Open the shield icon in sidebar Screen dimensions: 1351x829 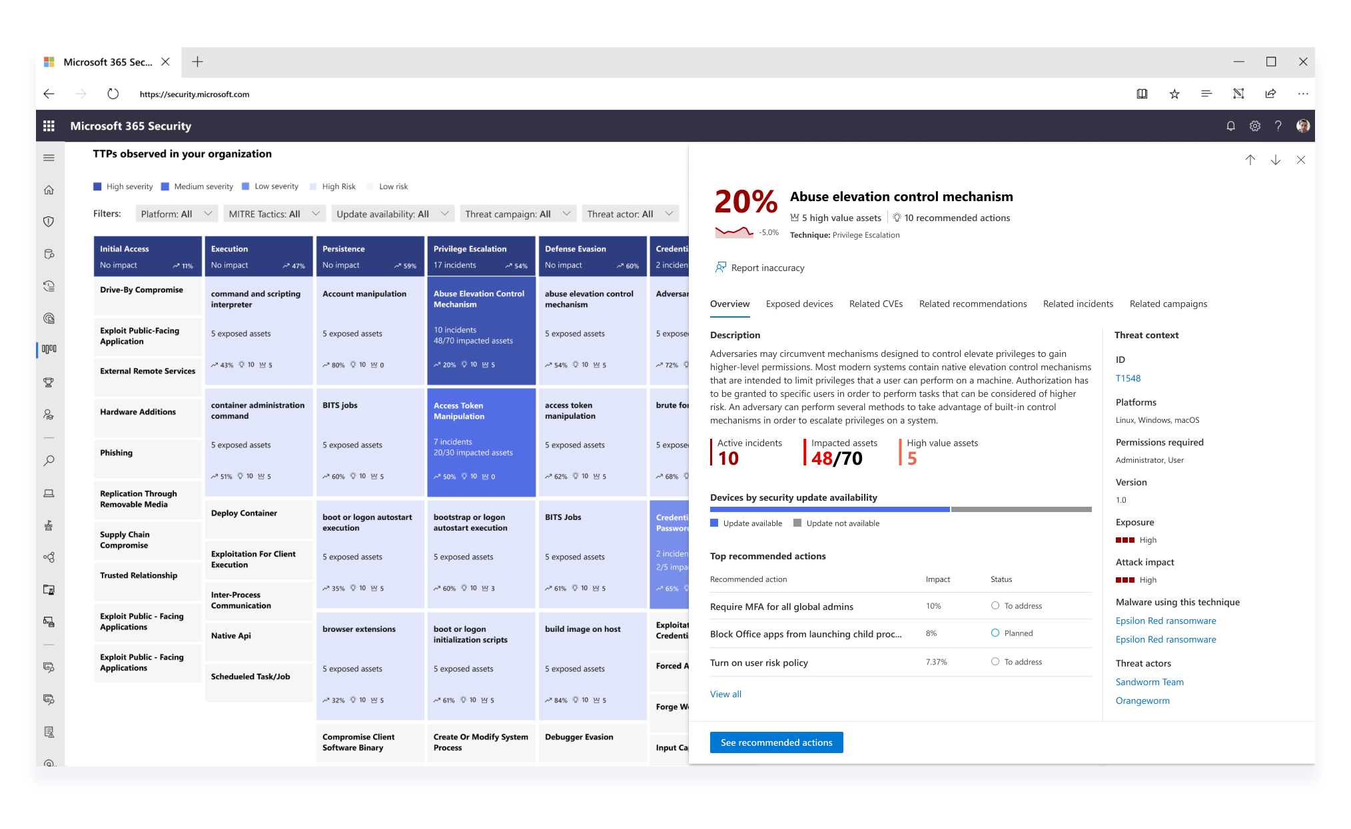[x=49, y=222]
